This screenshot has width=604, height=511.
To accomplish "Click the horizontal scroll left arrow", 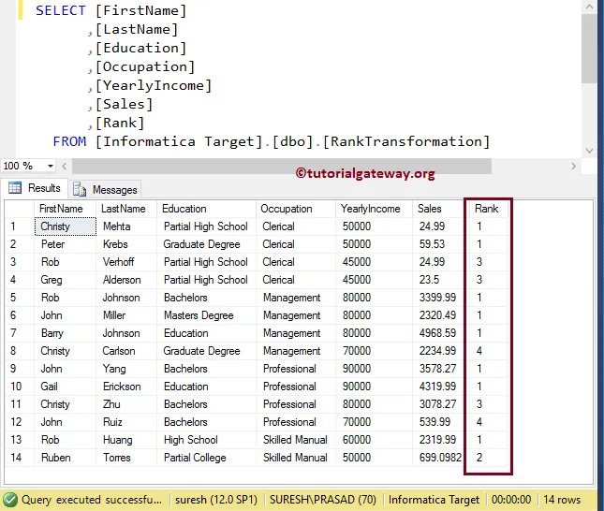I will pos(65,166).
